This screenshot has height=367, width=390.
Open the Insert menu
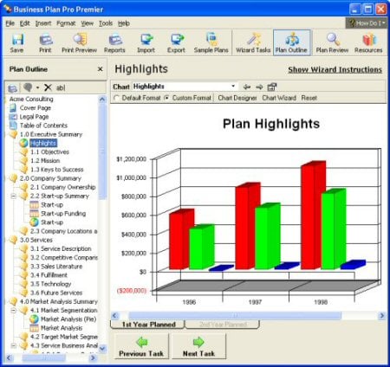click(x=43, y=23)
